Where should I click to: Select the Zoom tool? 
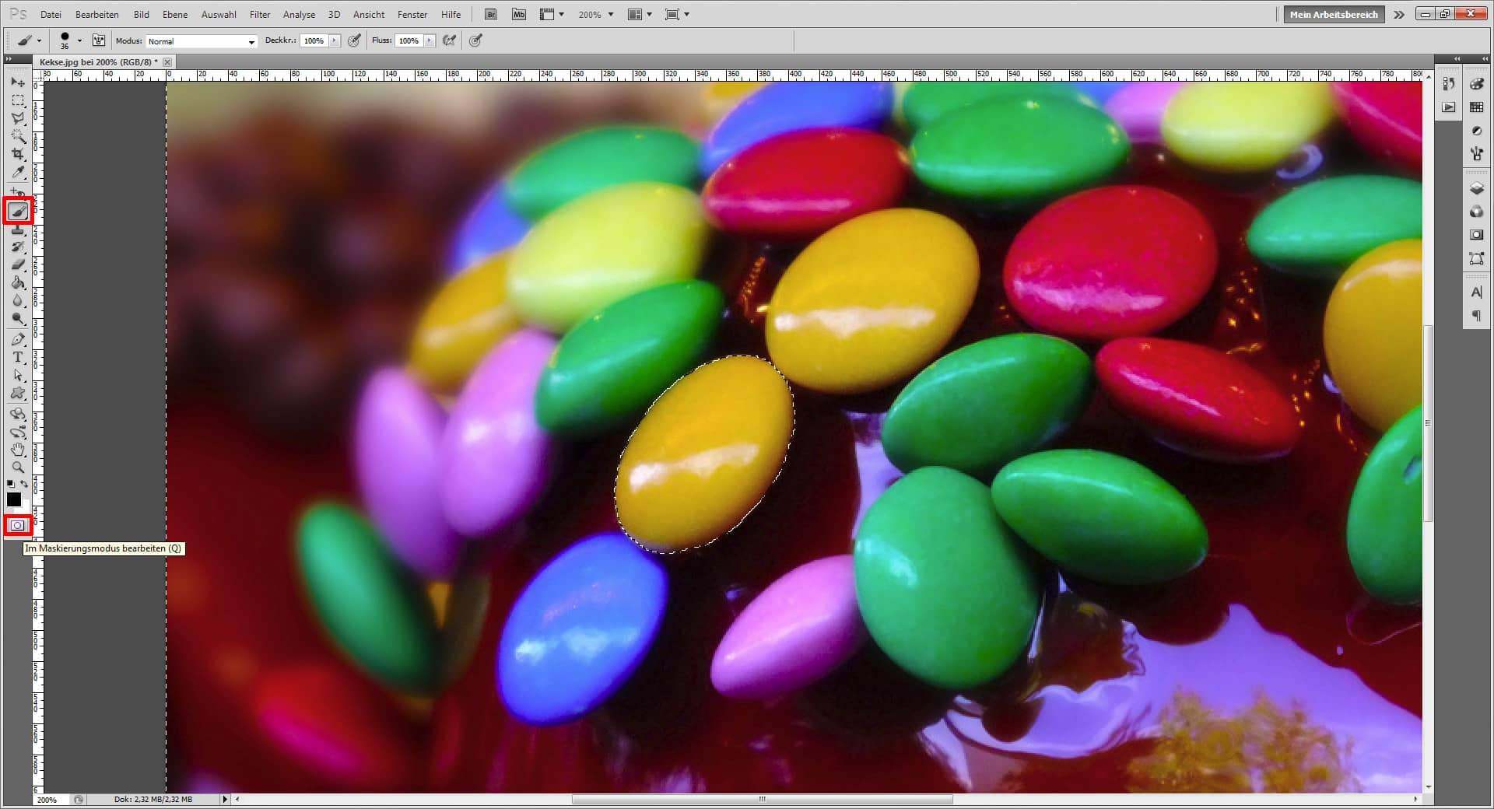[19, 466]
